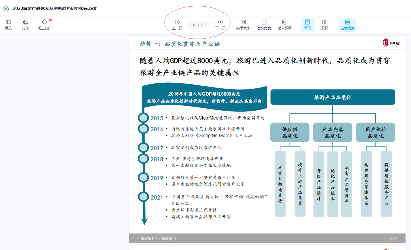Click the 上一页 text button
Image resolution: width=411 pixels, height=250 pixels.
coord(177,29)
